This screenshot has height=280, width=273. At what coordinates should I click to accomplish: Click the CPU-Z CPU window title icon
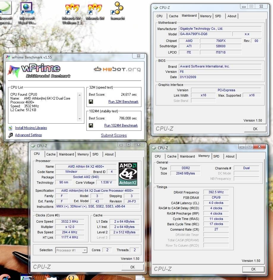[x=33, y=146]
